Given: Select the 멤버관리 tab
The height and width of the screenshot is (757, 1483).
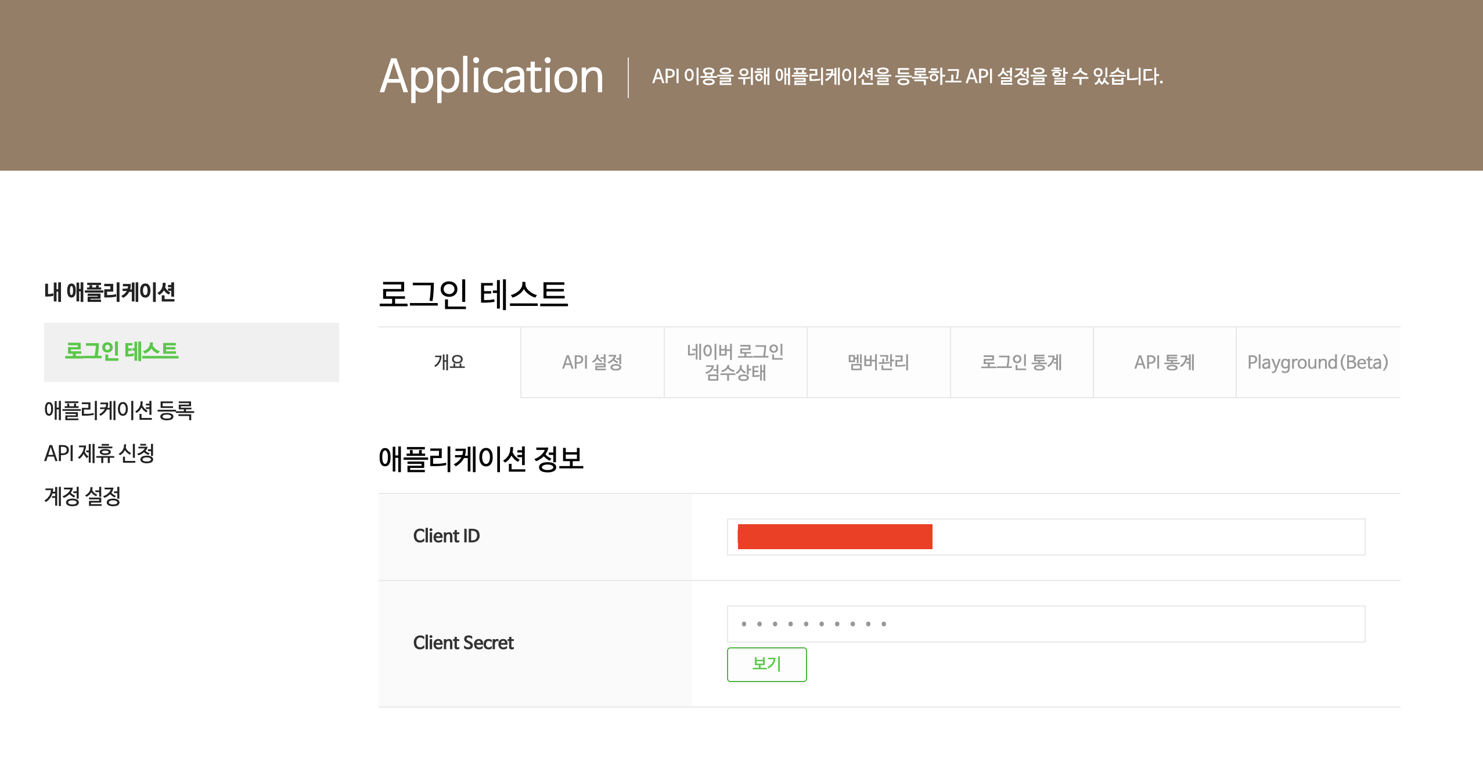Looking at the screenshot, I should click(x=878, y=362).
